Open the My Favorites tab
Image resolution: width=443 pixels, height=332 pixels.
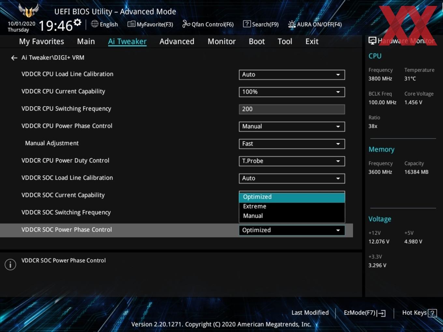coord(42,41)
